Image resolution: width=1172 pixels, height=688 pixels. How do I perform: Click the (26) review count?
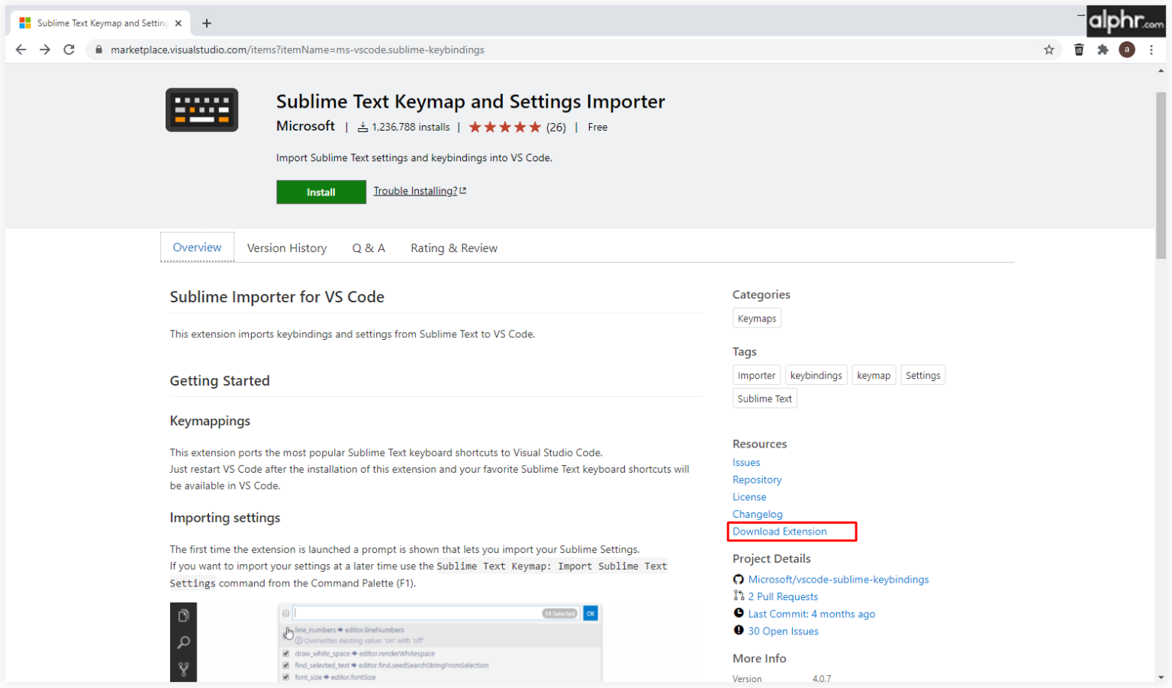556,128
